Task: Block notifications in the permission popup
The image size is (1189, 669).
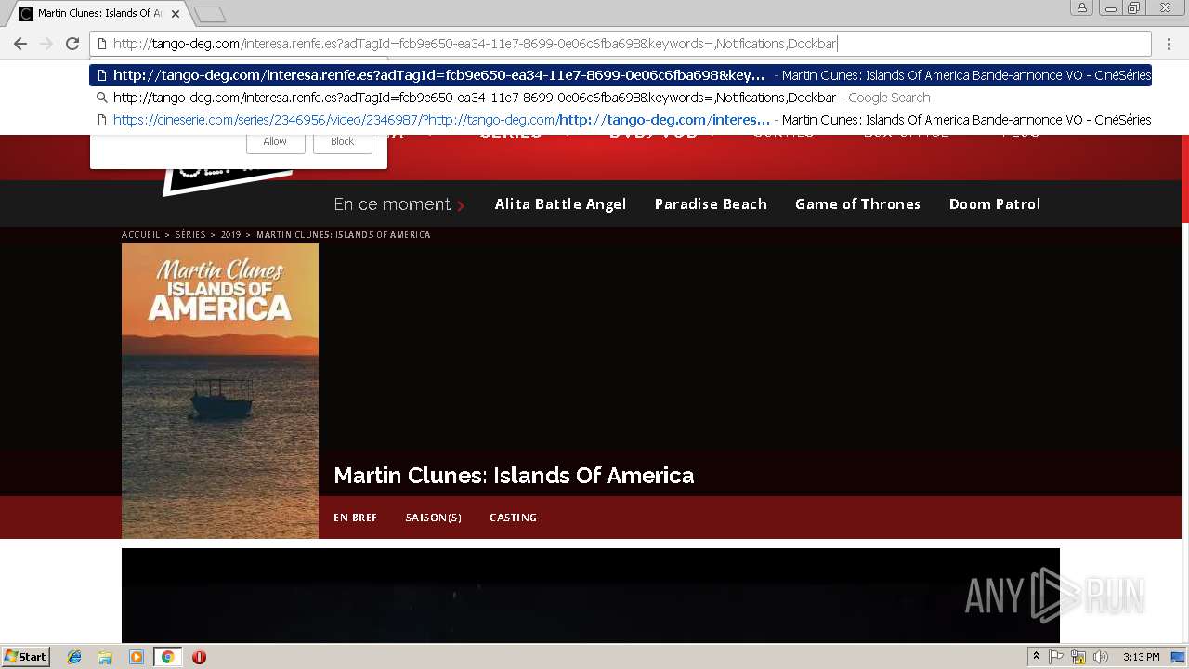Action: [x=343, y=141]
